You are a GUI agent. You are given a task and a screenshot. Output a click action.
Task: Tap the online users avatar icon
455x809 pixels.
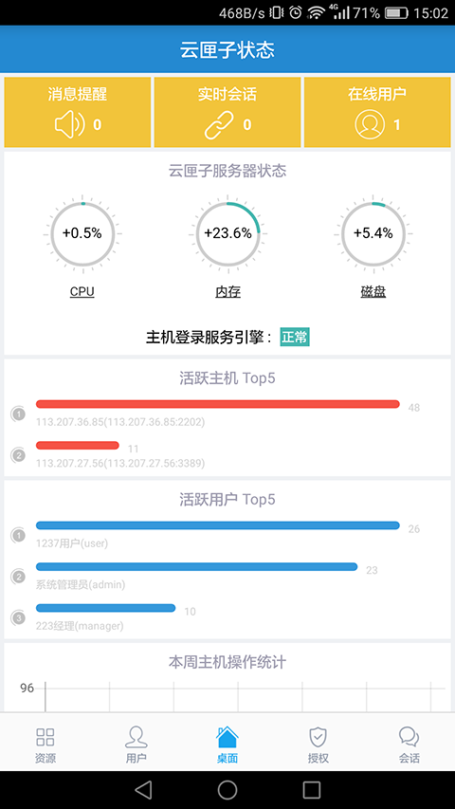click(370, 125)
